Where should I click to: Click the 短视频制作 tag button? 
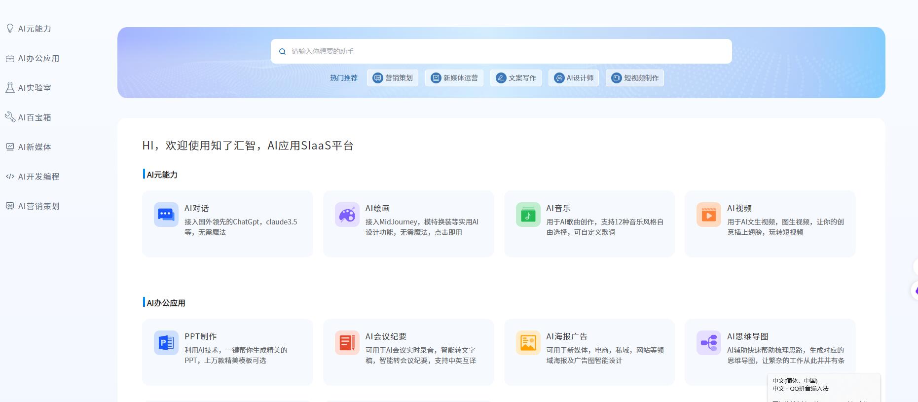coord(635,78)
